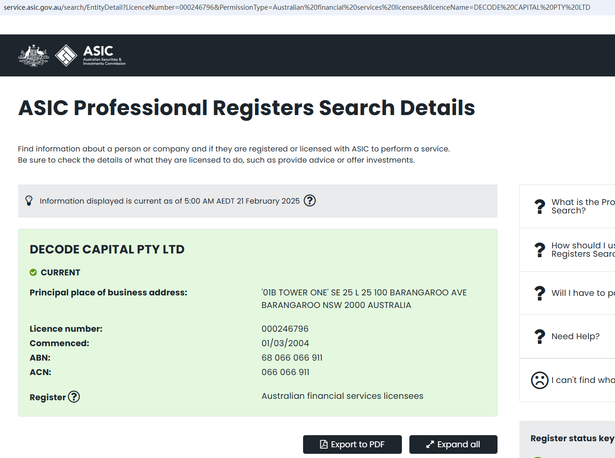Click question icon beside 'What is the Pro' link
Image resolution: width=615 pixels, height=458 pixels.
539,206
